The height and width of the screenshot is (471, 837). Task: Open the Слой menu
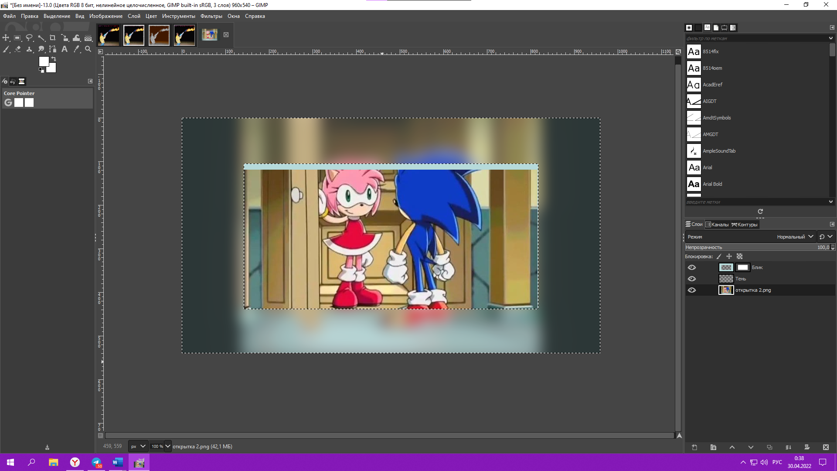(x=134, y=16)
